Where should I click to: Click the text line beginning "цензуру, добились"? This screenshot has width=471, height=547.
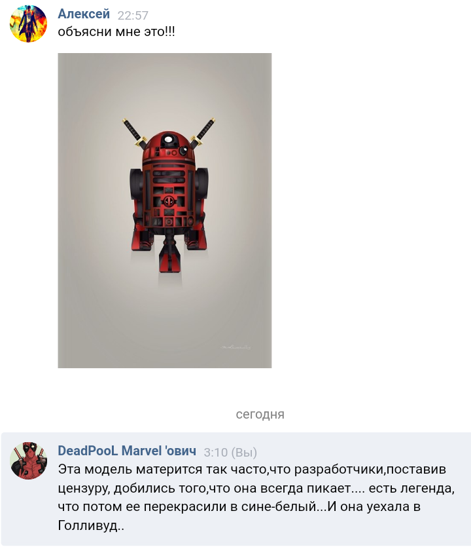[256, 488]
